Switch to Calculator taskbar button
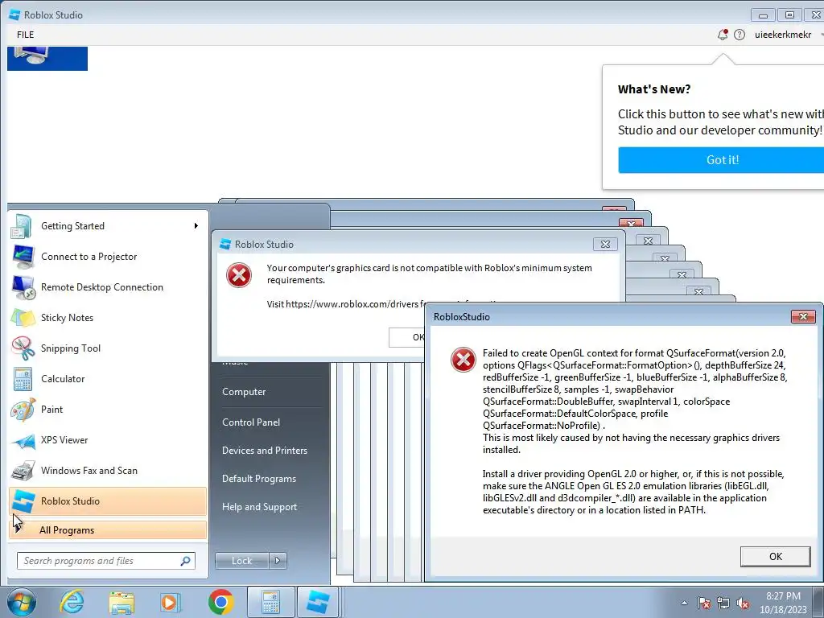 [270, 602]
